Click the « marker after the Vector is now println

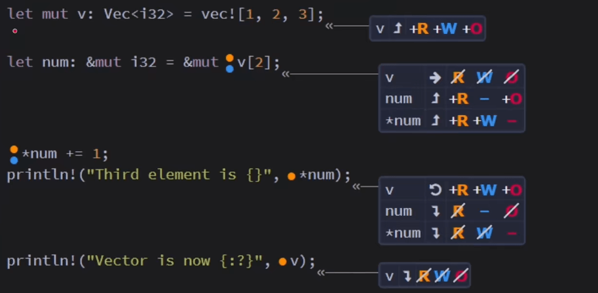[x=321, y=273]
